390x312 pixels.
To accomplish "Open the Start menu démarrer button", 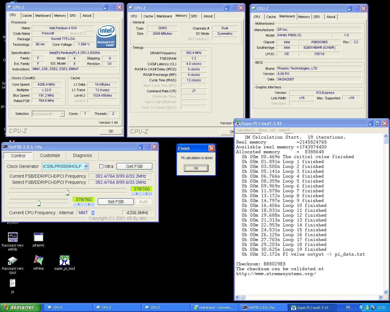I will point(20,307).
